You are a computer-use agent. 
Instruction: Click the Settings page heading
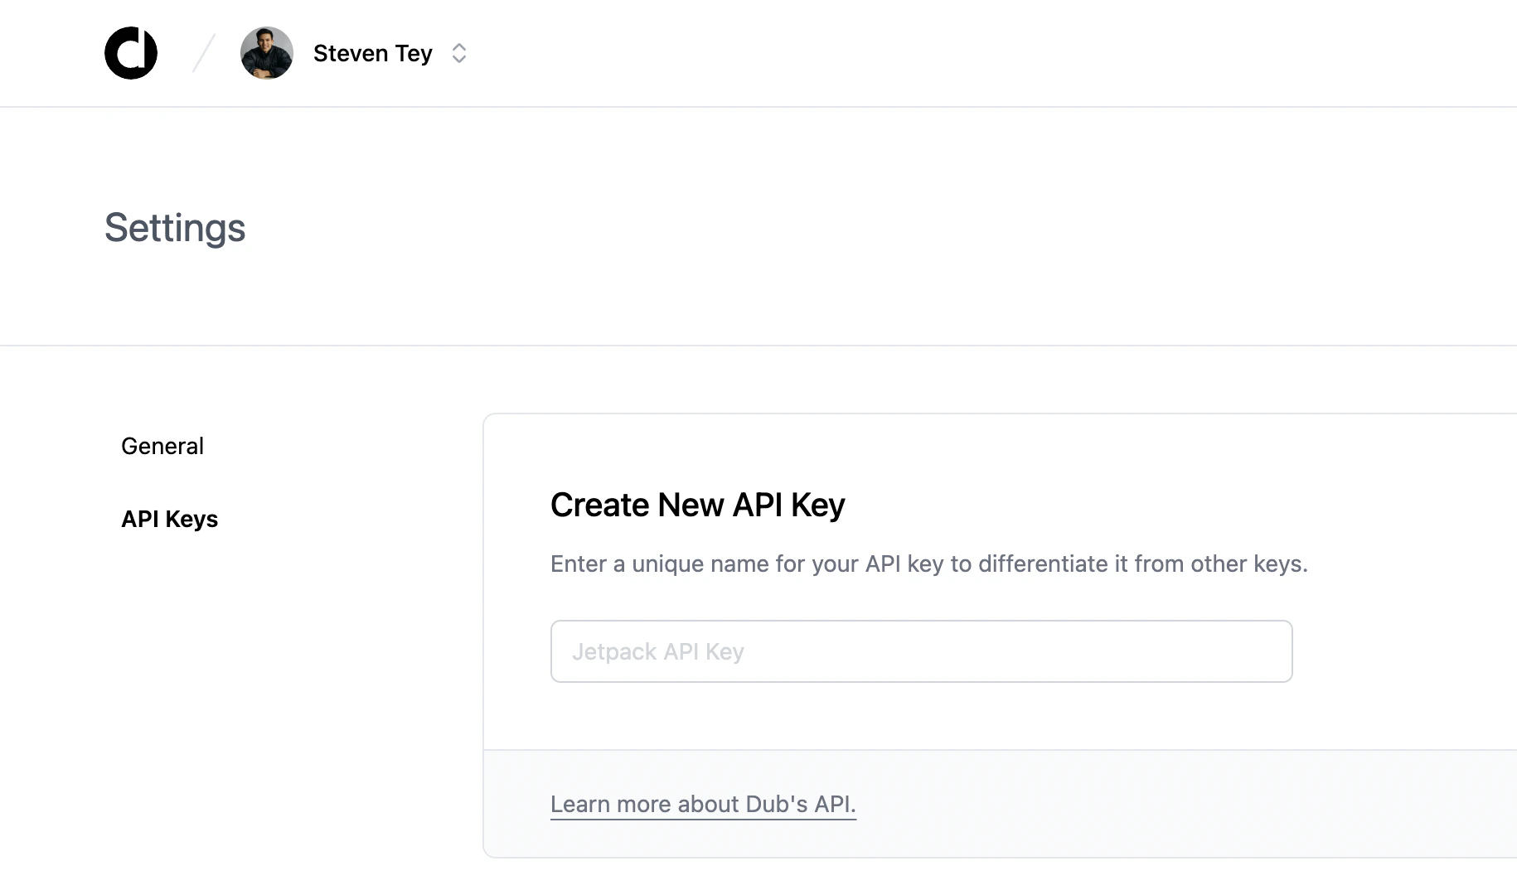(x=174, y=227)
